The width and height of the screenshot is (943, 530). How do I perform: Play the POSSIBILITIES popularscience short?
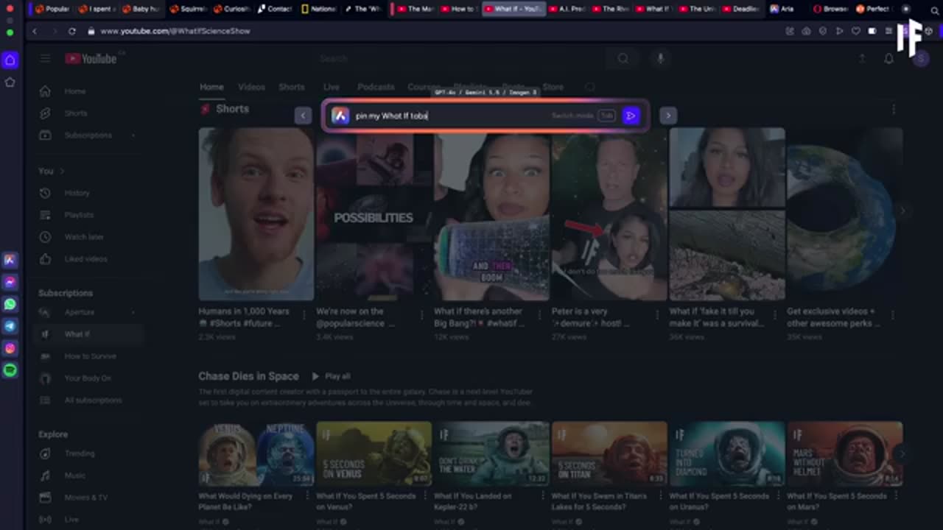[x=374, y=214]
